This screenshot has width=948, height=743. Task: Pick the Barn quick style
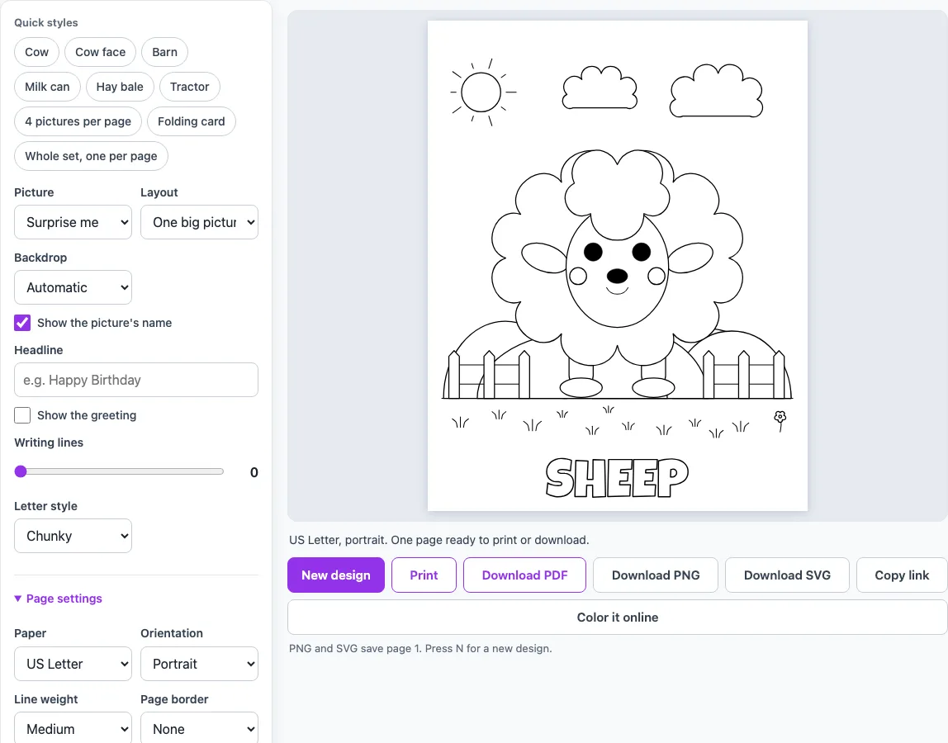164,52
